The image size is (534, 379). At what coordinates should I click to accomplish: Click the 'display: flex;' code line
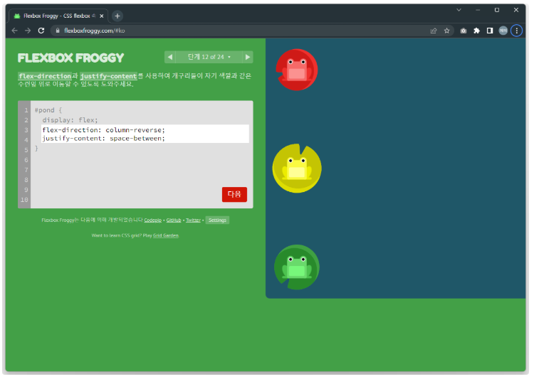point(70,120)
